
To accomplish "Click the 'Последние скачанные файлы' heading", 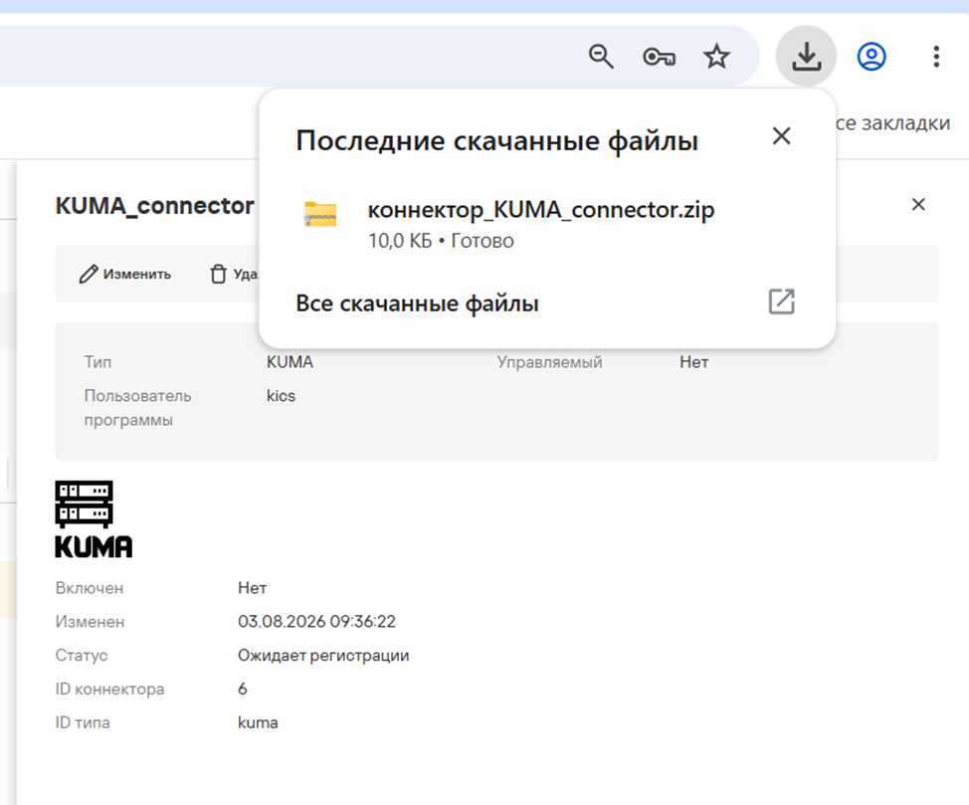I will coord(496,141).
